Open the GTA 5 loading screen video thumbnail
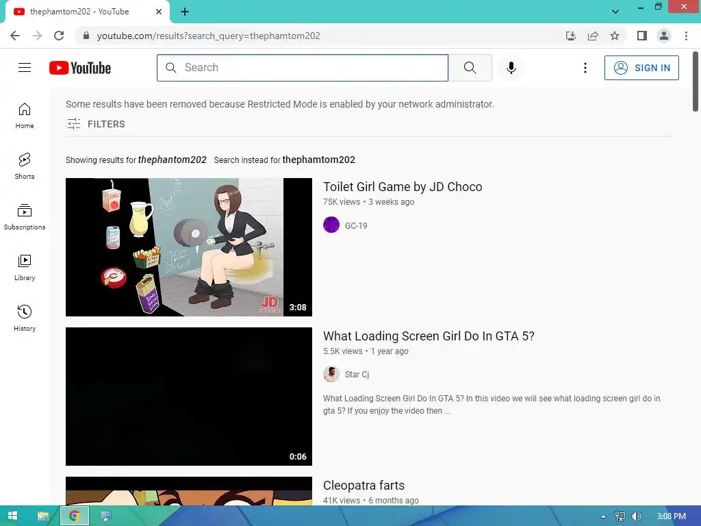The height and width of the screenshot is (526, 701). [189, 397]
